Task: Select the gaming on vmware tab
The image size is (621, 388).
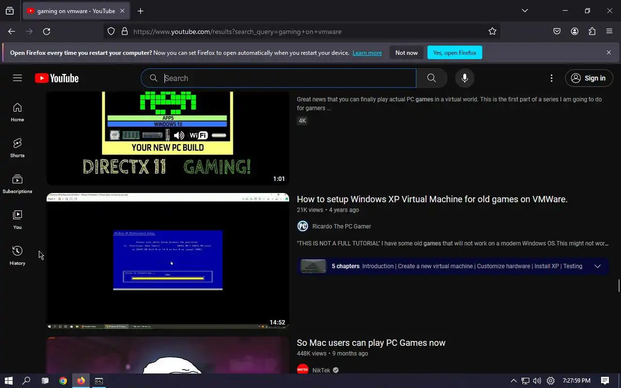Action: coord(76,11)
